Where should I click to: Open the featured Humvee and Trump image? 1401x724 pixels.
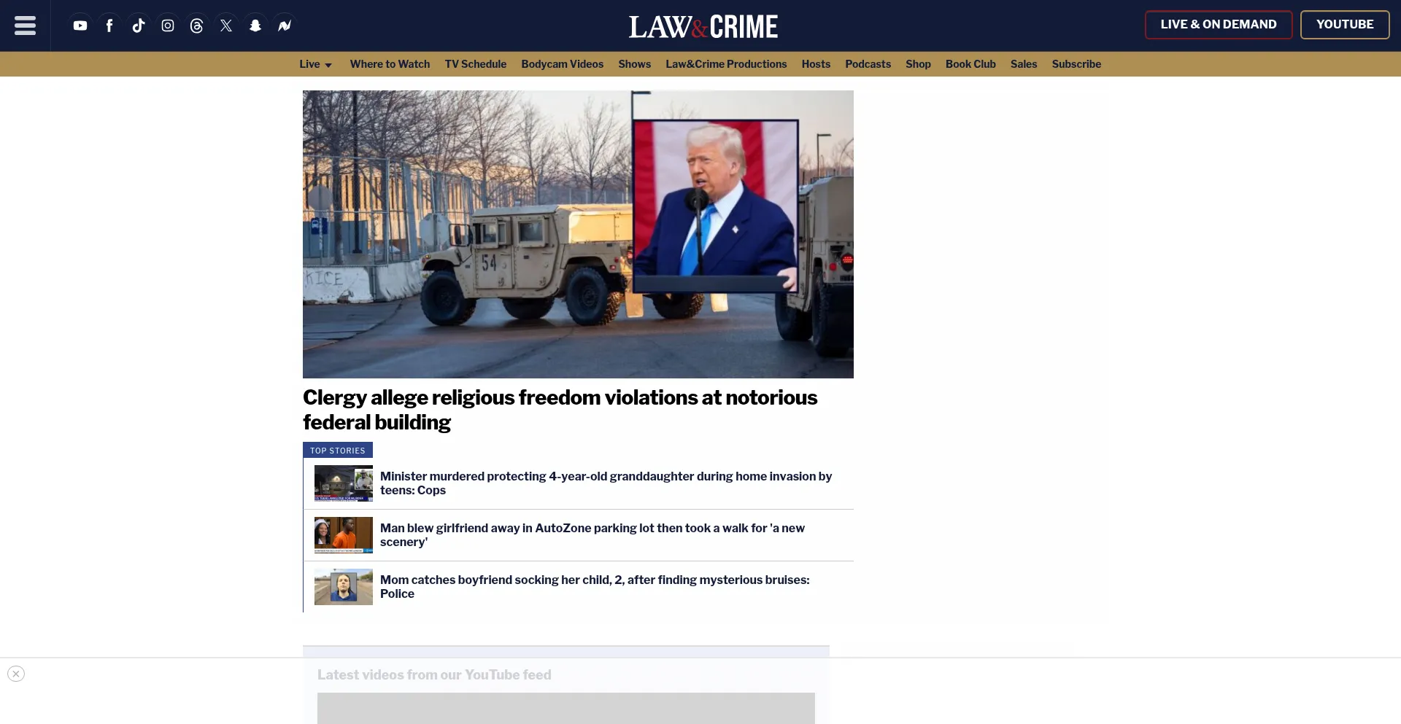point(578,234)
